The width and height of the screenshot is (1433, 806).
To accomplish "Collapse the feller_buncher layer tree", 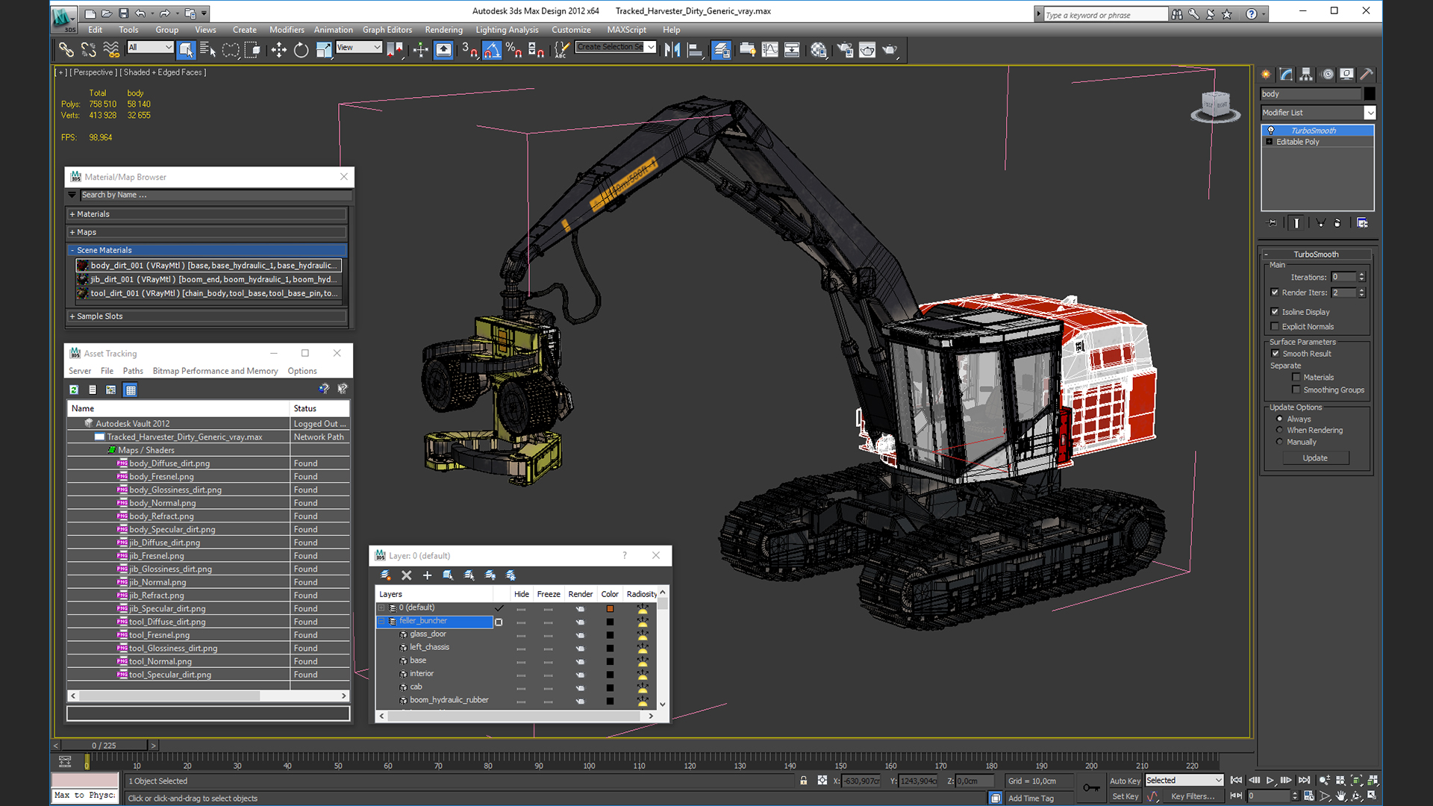I will pos(382,621).
